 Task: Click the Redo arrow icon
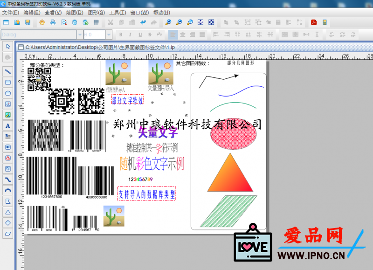(154, 22)
